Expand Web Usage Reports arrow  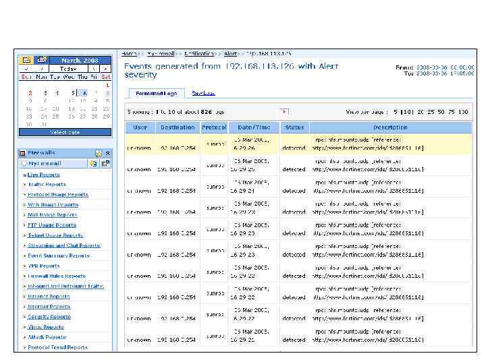[x=24, y=205]
